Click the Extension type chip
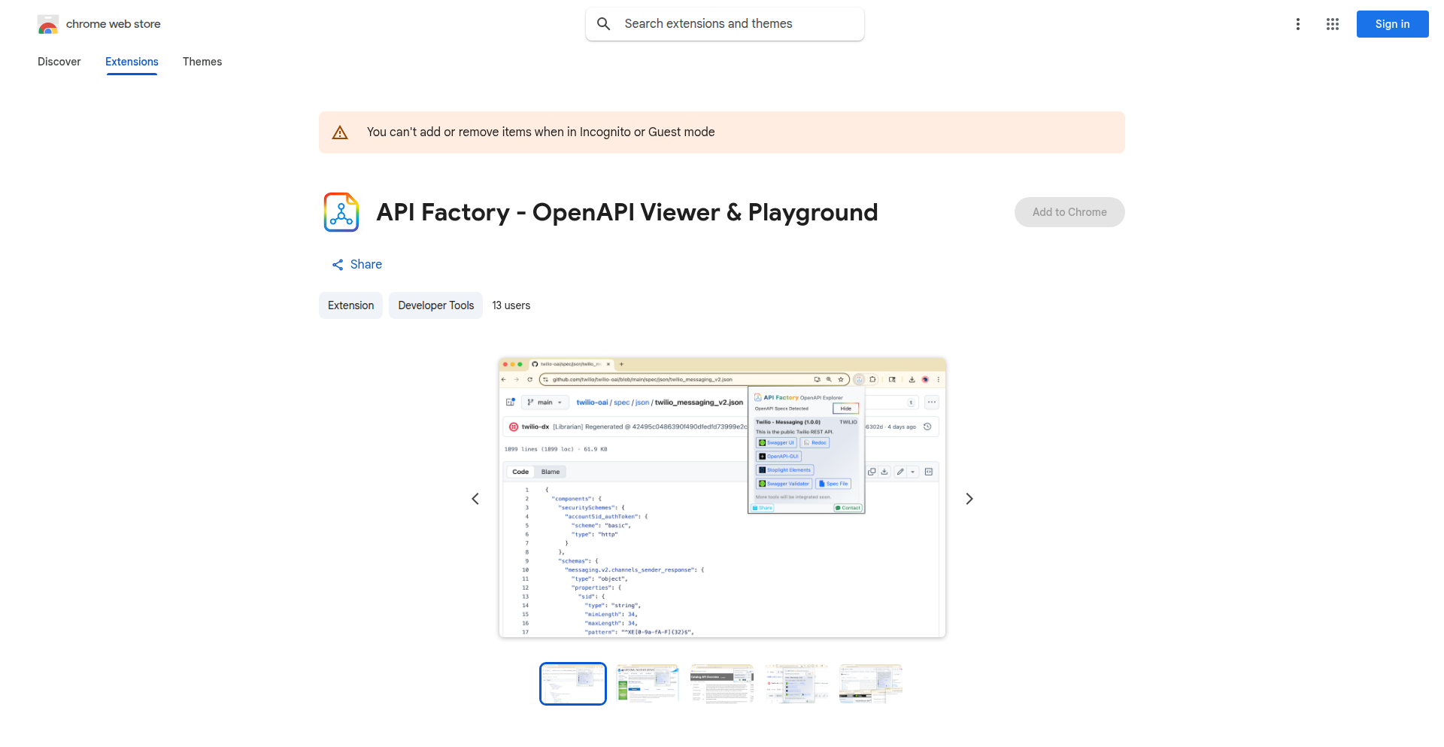 (350, 305)
